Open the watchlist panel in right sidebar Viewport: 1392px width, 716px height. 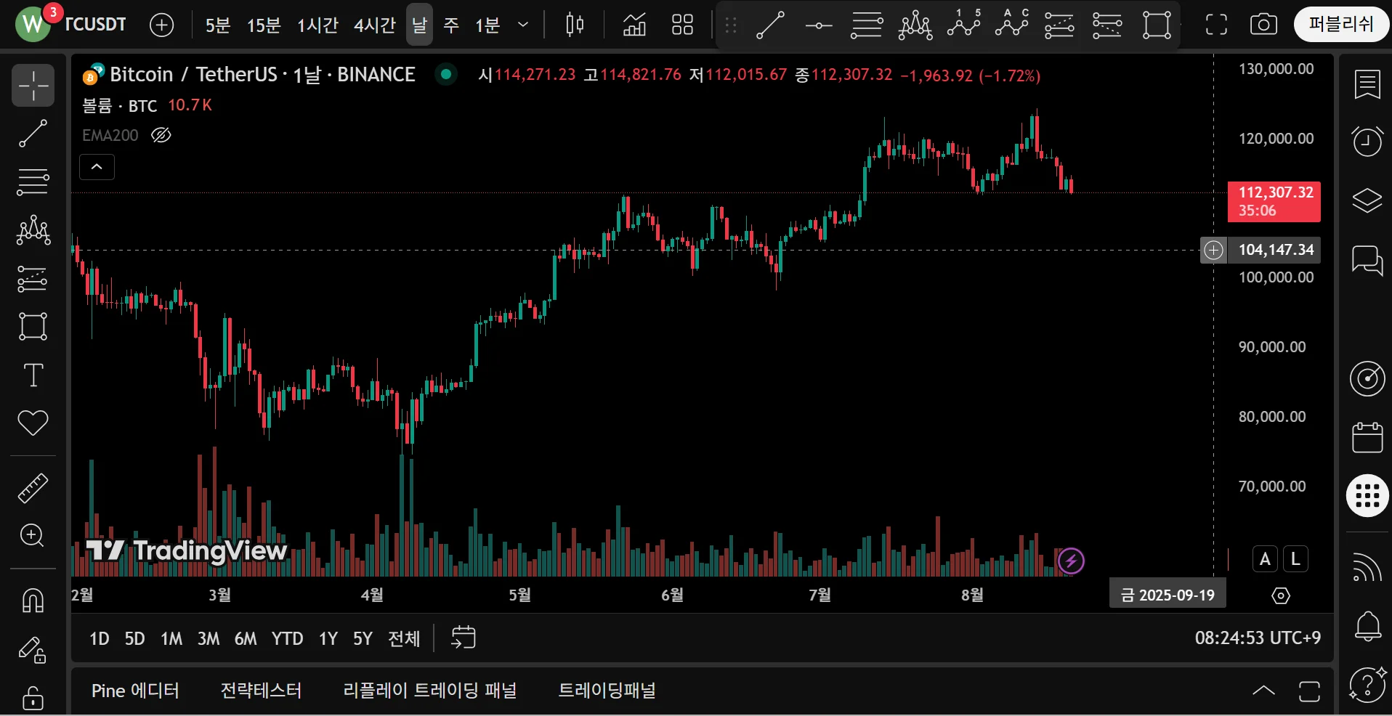1367,85
